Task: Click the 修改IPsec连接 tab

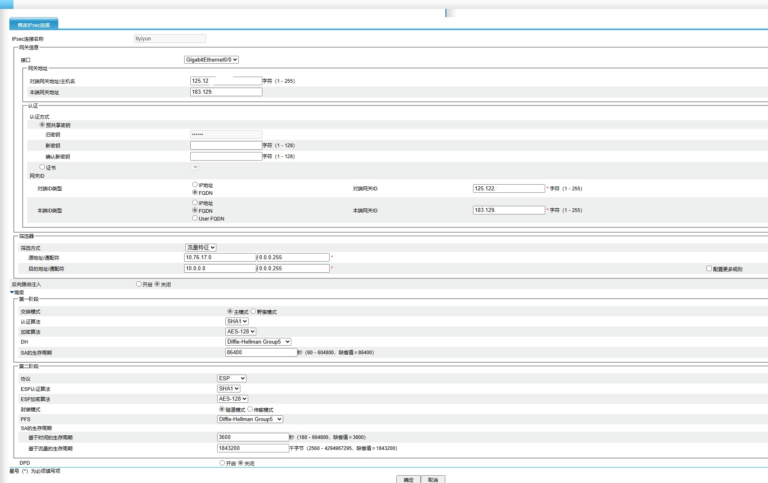Action: [x=34, y=24]
